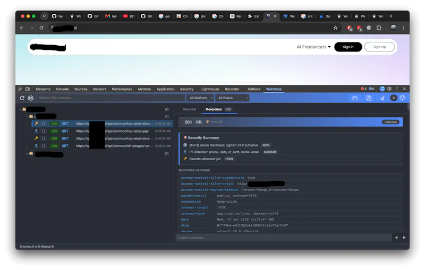Toggle the DevTools device toolbar icon
The image size is (425, 270).
click(28, 89)
